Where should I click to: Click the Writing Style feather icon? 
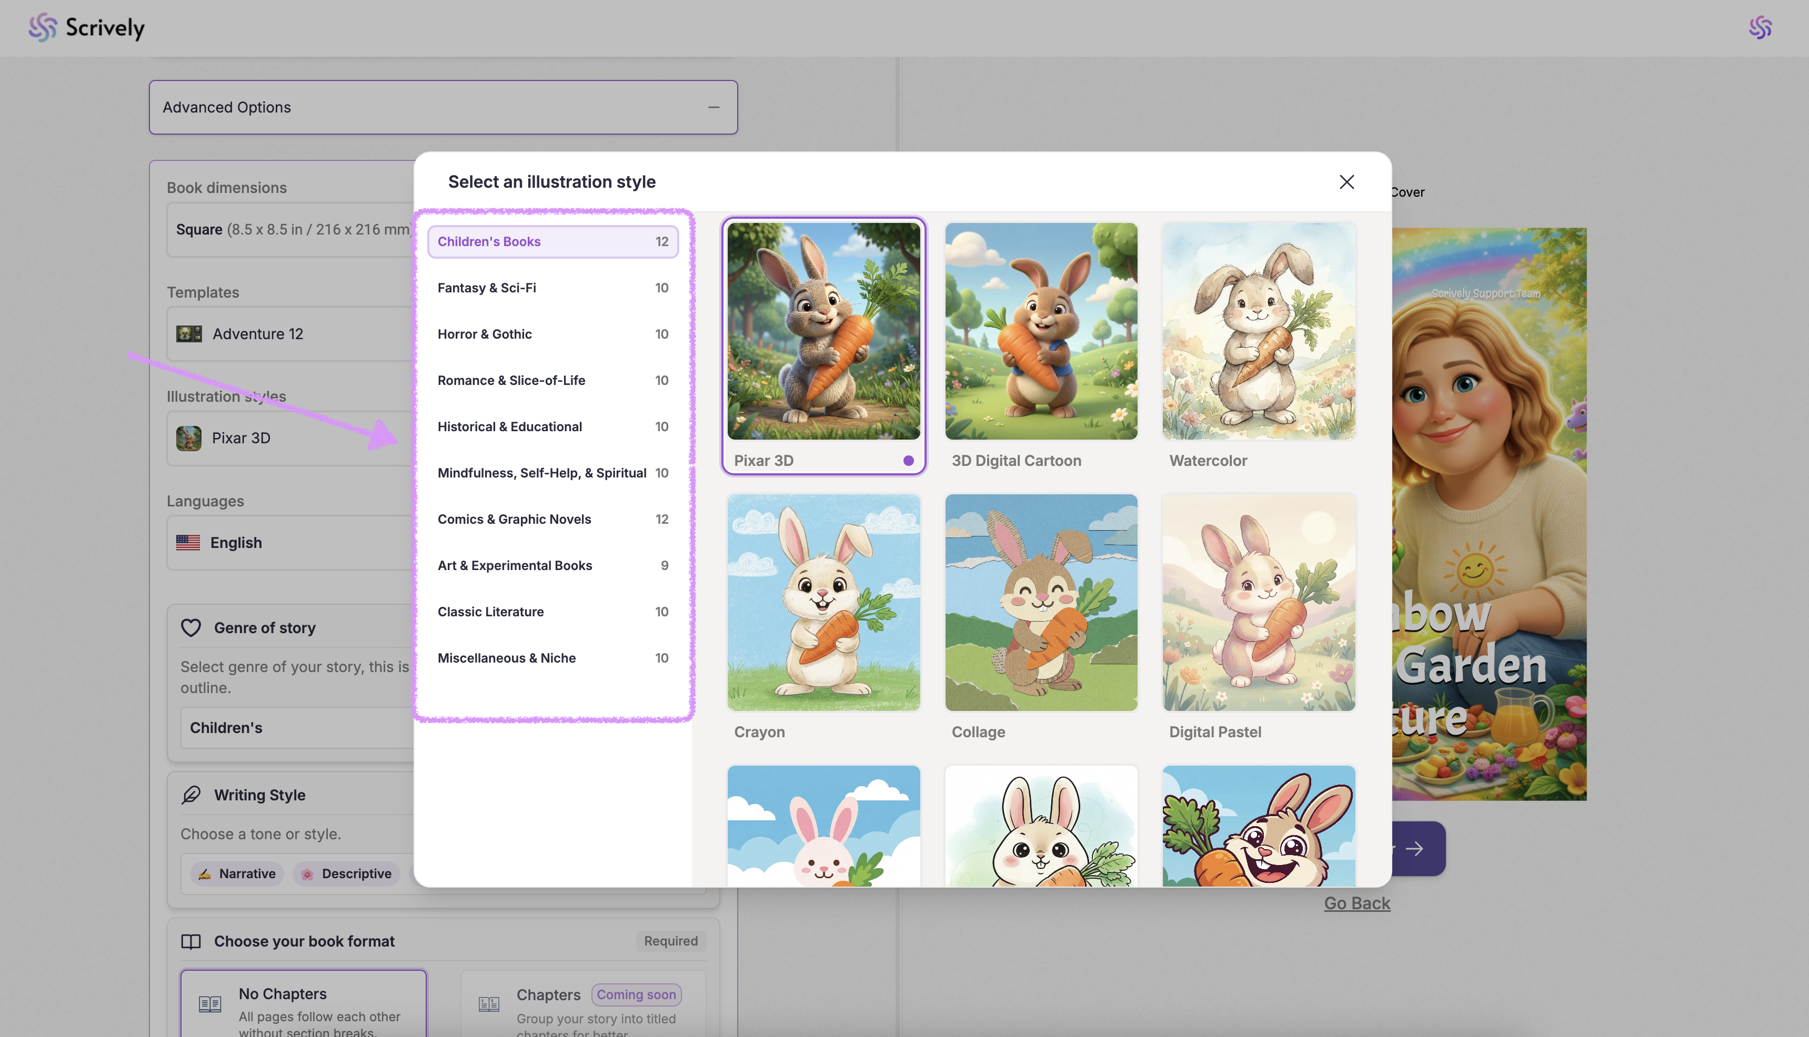[191, 795]
